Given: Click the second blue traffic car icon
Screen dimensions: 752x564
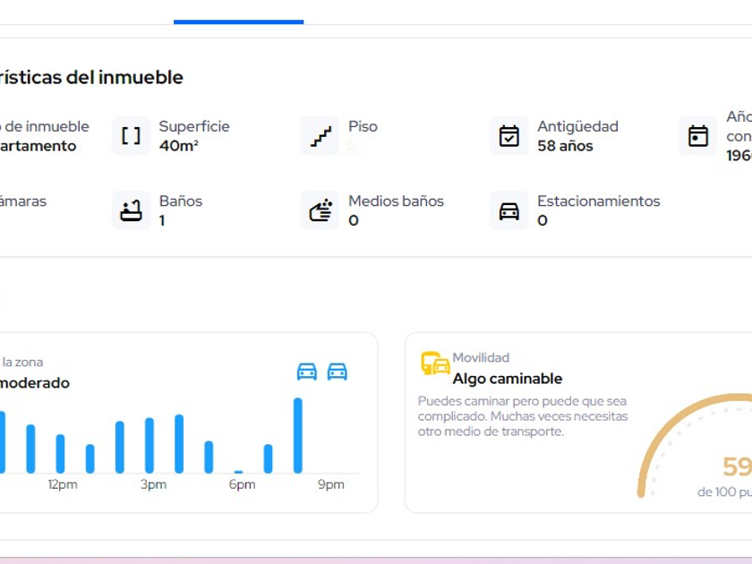Looking at the screenshot, I should click(338, 372).
